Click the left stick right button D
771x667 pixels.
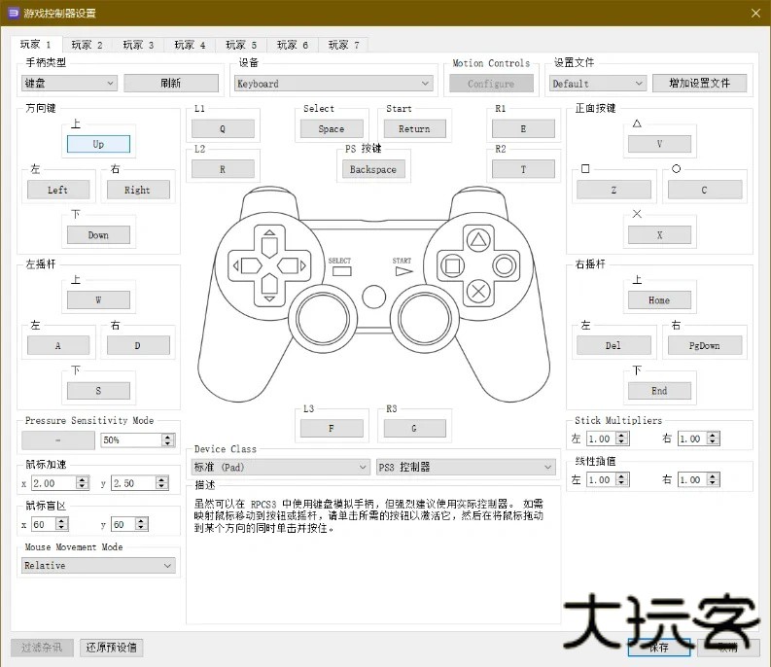138,345
